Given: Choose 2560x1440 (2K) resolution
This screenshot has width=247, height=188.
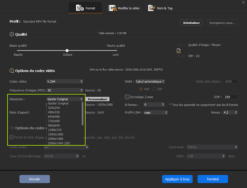Looking at the screenshot, I should click(59, 143).
